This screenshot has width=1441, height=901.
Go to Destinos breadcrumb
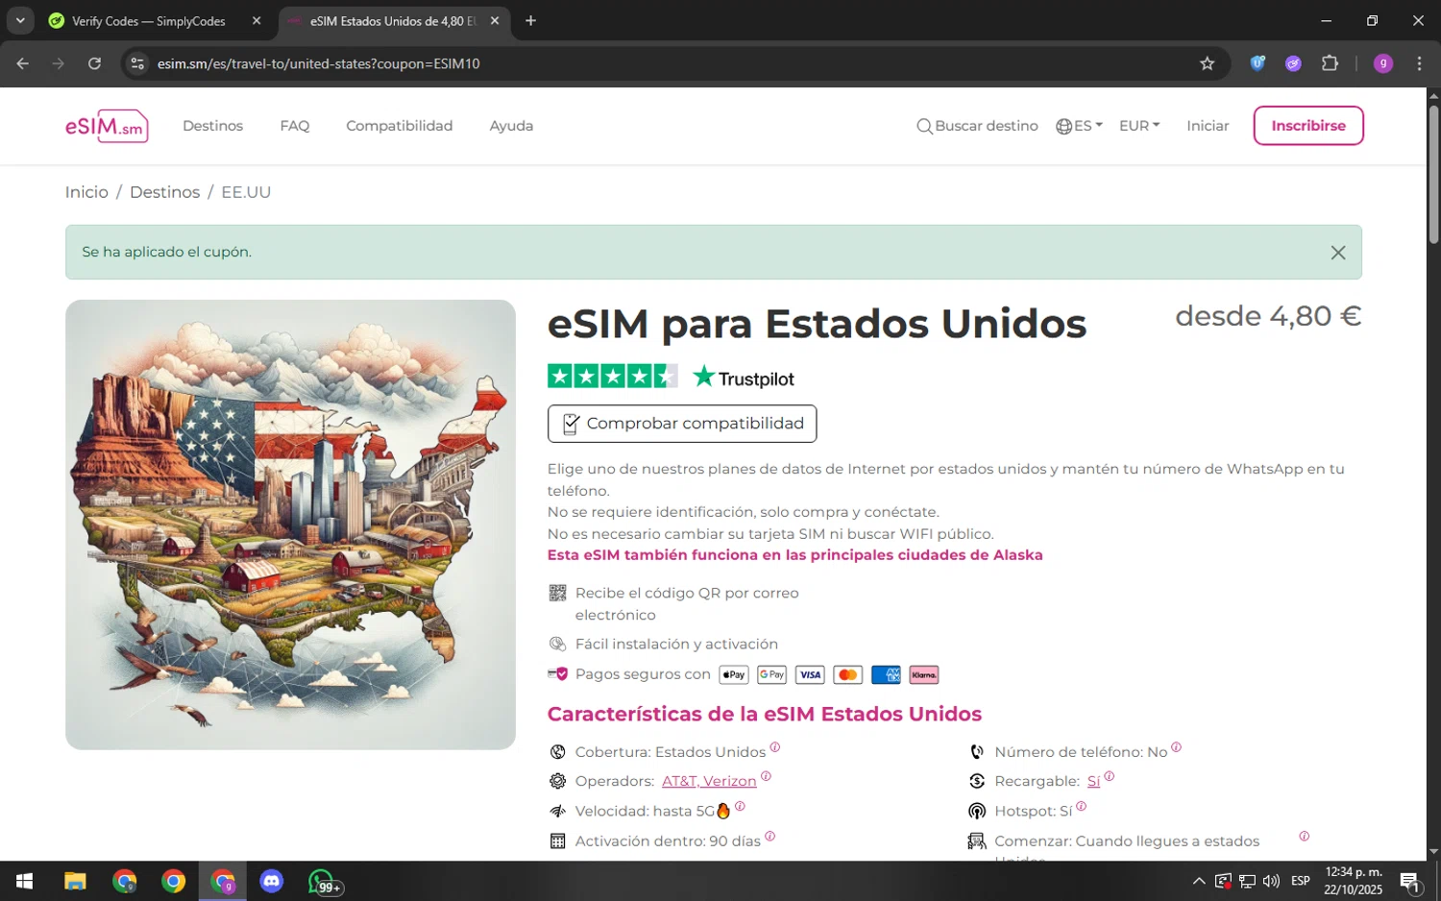[x=165, y=192]
